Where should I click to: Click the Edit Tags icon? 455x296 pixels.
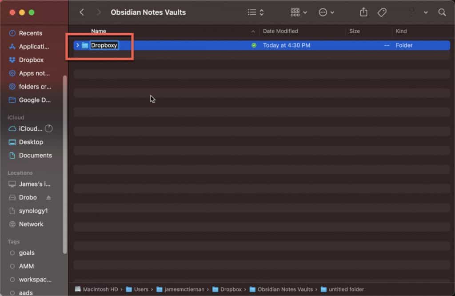tap(382, 12)
